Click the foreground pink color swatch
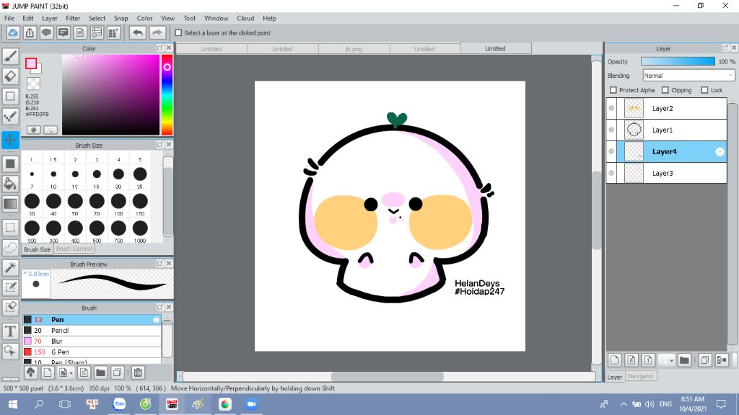 pyautogui.click(x=31, y=63)
